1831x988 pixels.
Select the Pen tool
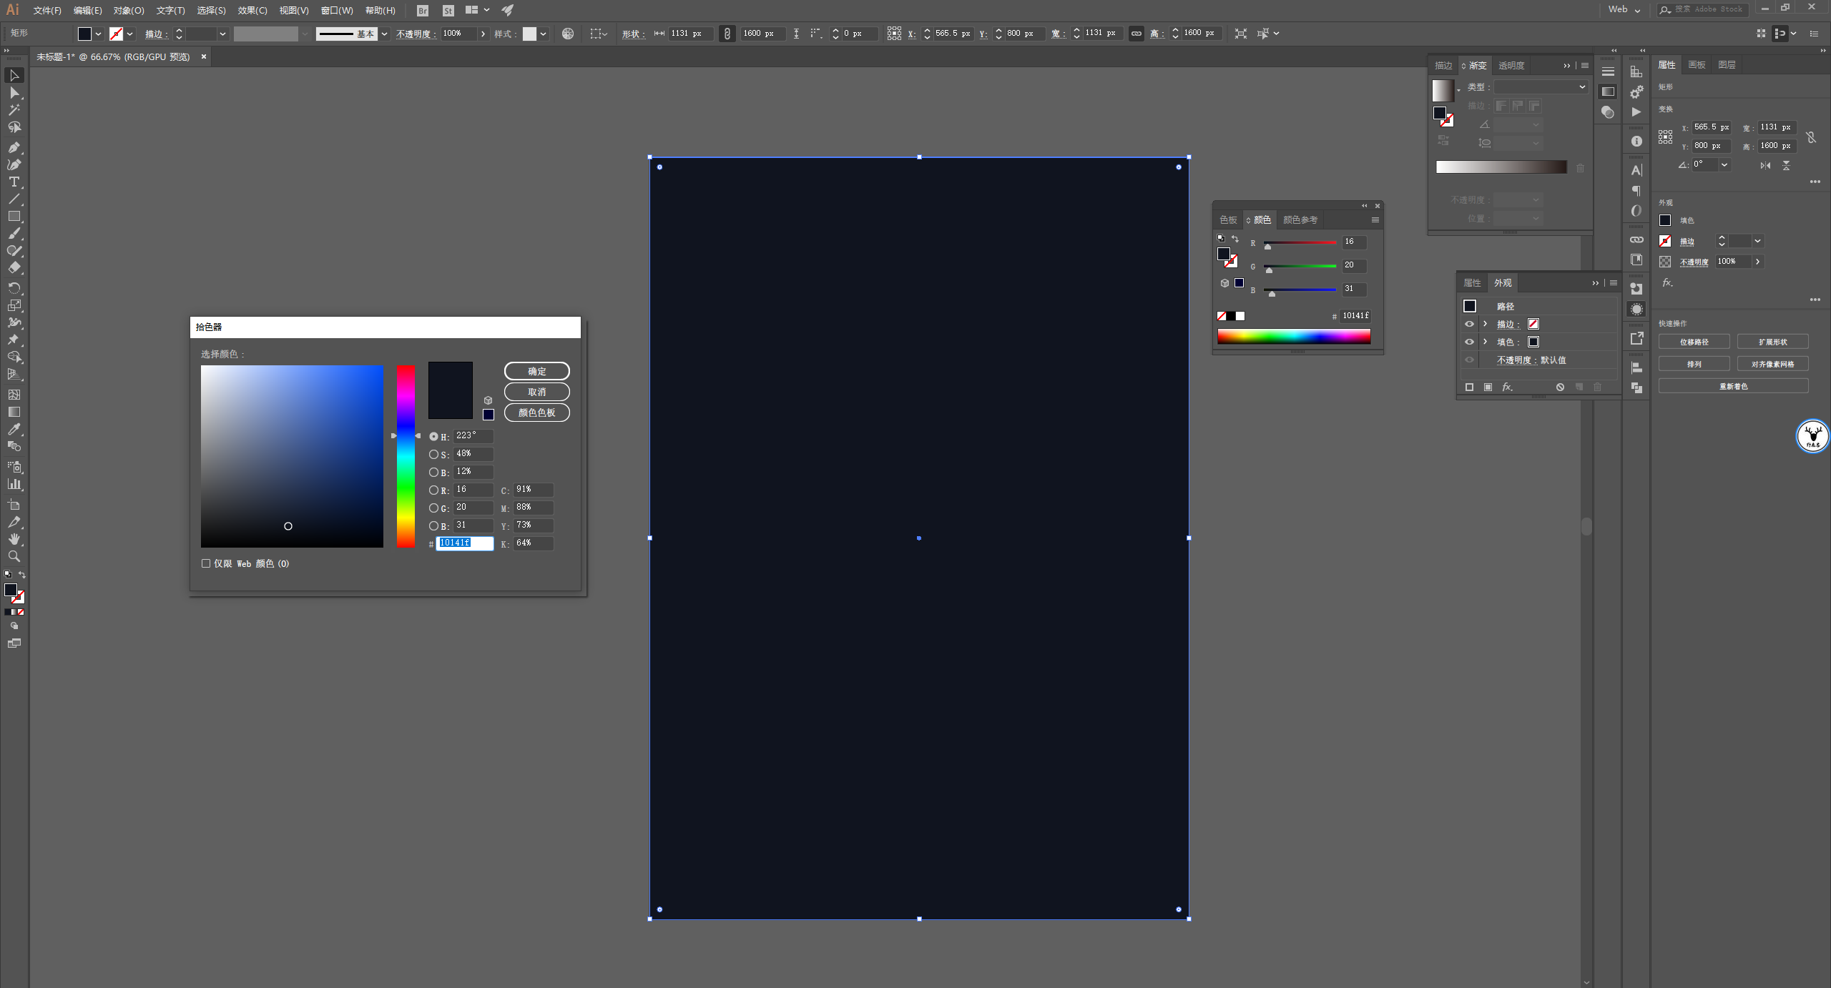click(14, 147)
